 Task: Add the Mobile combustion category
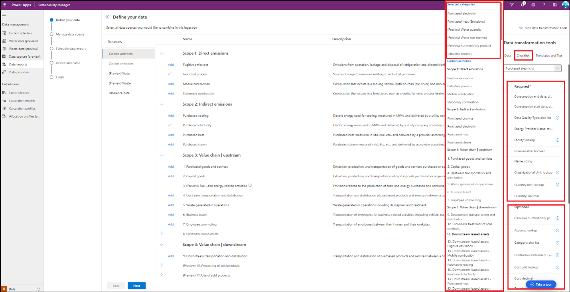[171, 84]
